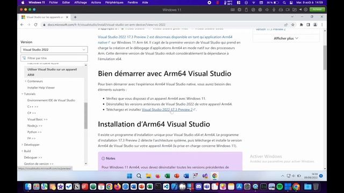Open Chrome's three-dot menu
Image resolution: width=344 pixels, height=193 pixels.
tap(322, 25)
